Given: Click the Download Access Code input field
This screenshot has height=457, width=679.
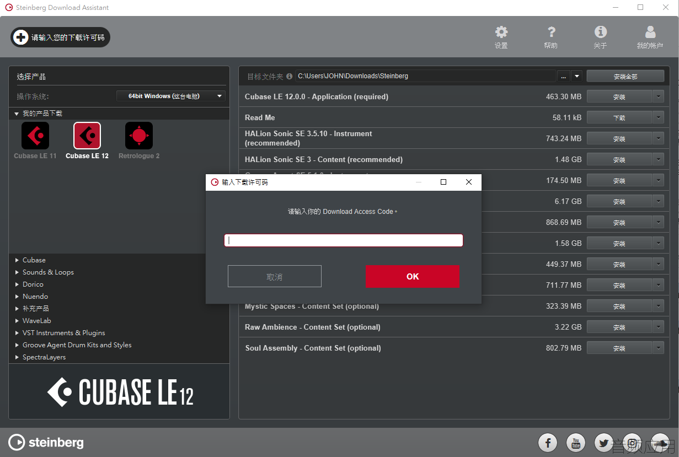Looking at the screenshot, I should coord(343,240).
